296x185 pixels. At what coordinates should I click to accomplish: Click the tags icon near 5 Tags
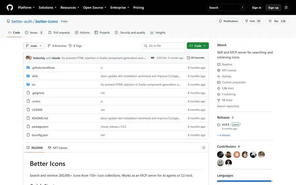pos(70,46)
